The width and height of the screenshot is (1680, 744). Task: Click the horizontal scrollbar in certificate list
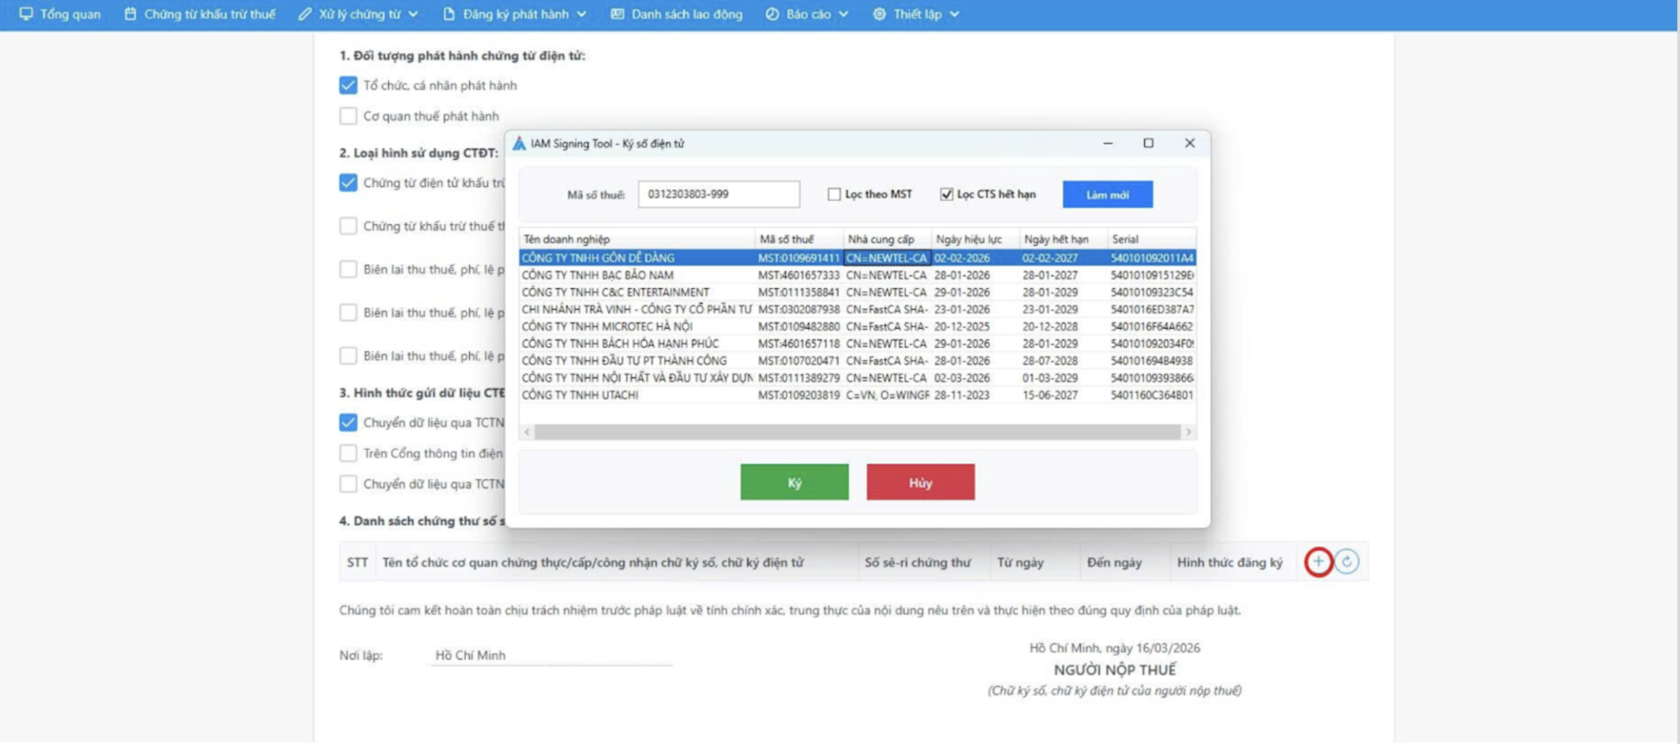tap(857, 432)
